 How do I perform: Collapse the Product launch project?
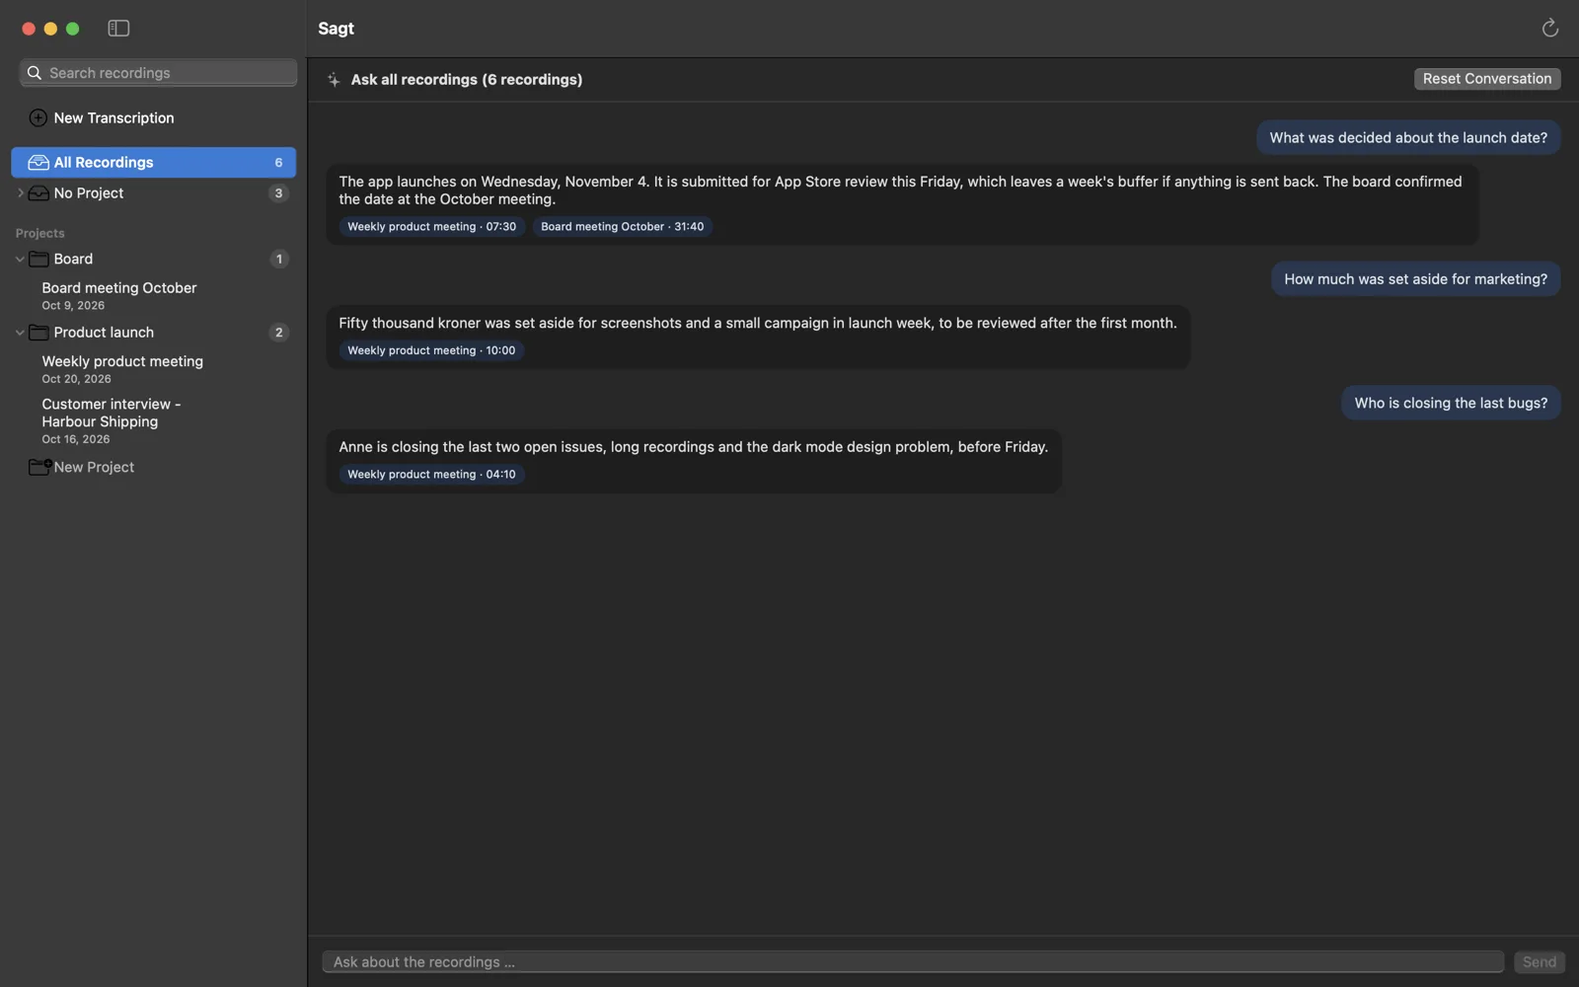(x=20, y=333)
